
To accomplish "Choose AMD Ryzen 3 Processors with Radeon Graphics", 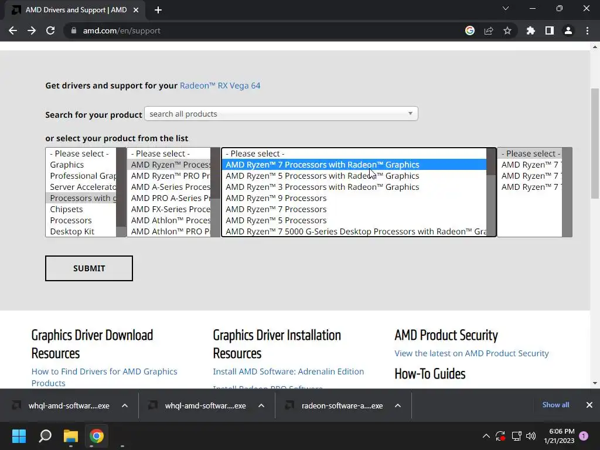I will pos(354,187).
